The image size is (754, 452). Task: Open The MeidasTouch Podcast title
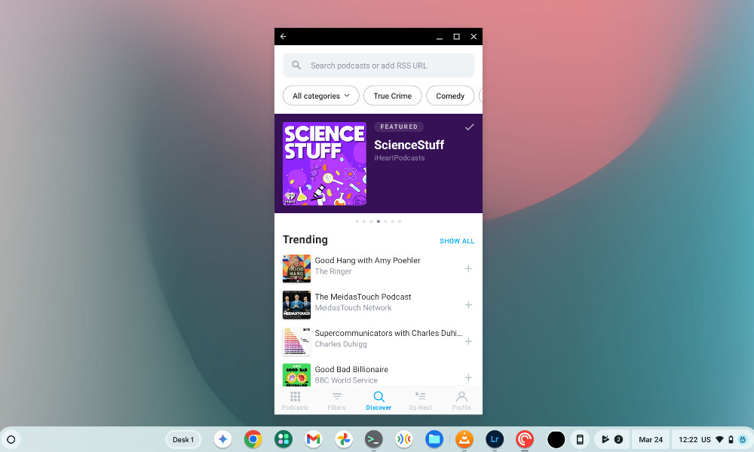(x=363, y=297)
